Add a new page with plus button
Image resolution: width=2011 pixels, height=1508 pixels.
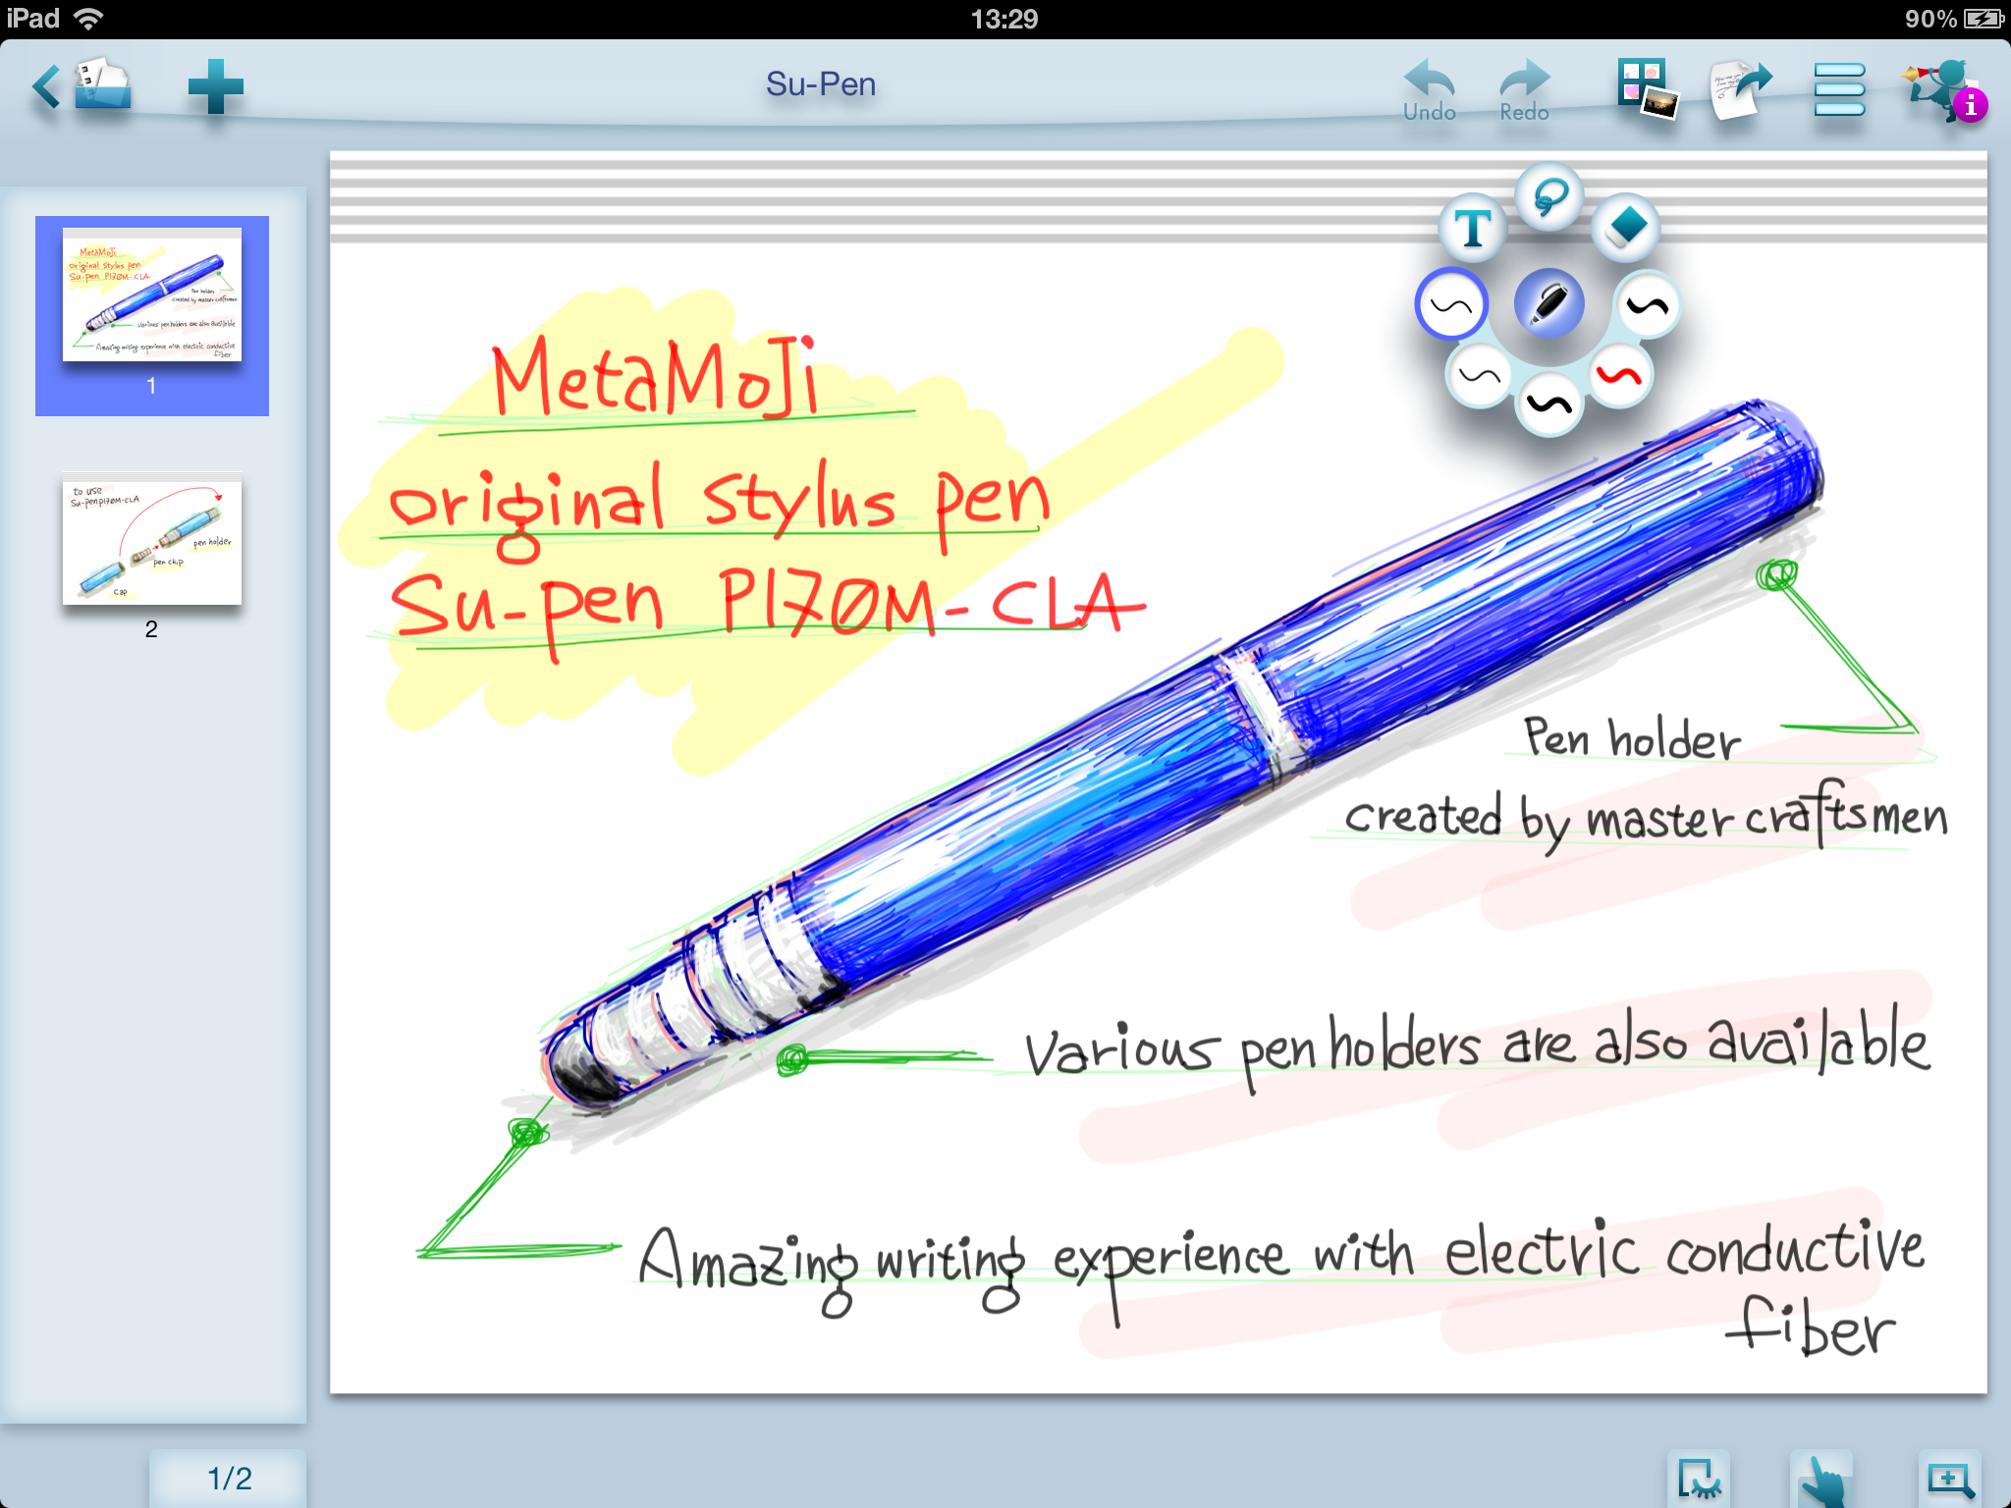point(215,86)
